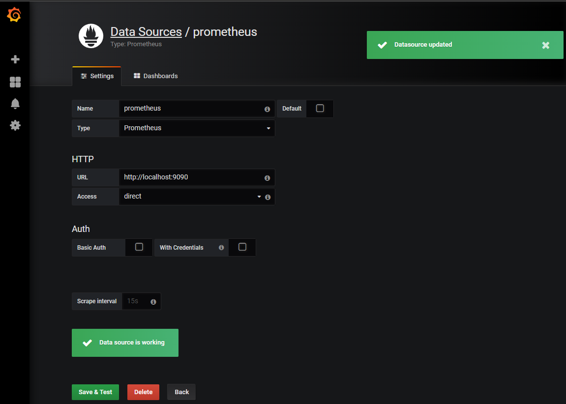The width and height of the screenshot is (566, 404).
Task: Enable the Basic Auth checkbox
Action: point(139,247)
